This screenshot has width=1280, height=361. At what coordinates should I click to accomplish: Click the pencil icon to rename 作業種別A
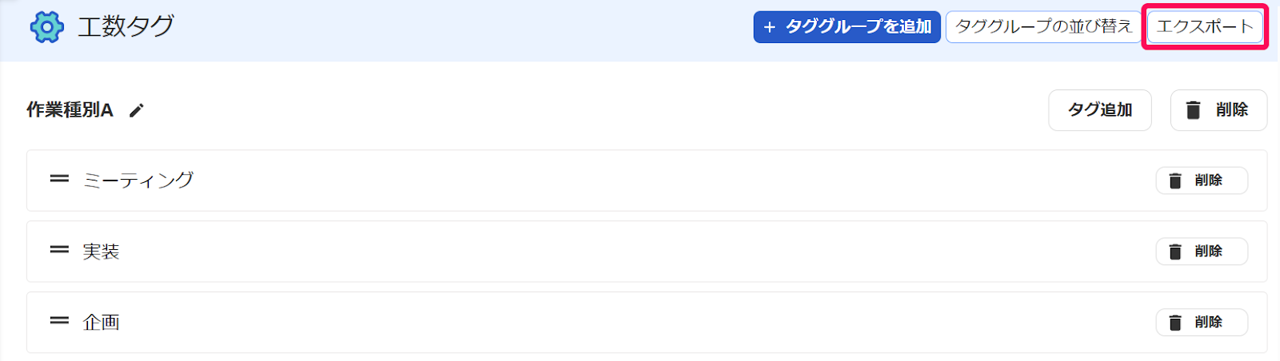[137, 110]
